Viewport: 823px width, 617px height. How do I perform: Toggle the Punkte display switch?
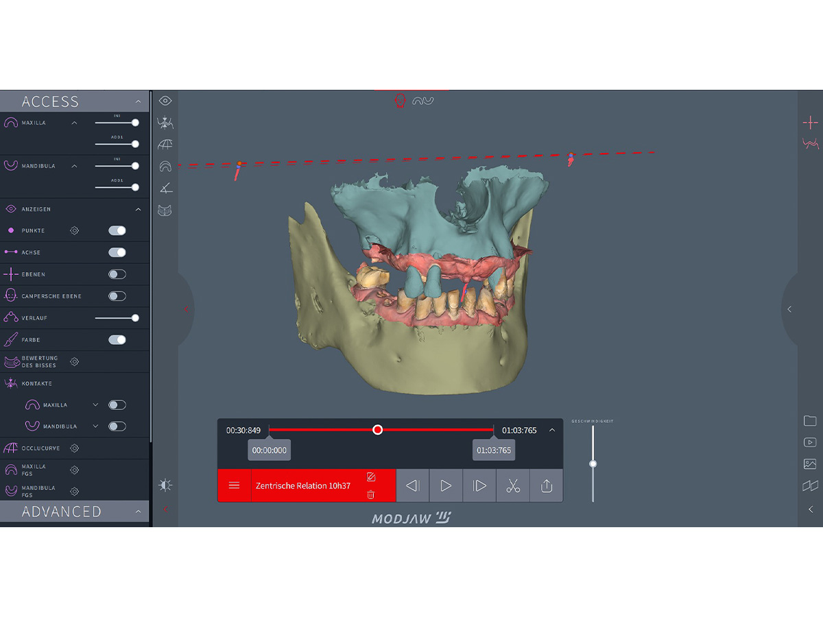tap(117, 231)
